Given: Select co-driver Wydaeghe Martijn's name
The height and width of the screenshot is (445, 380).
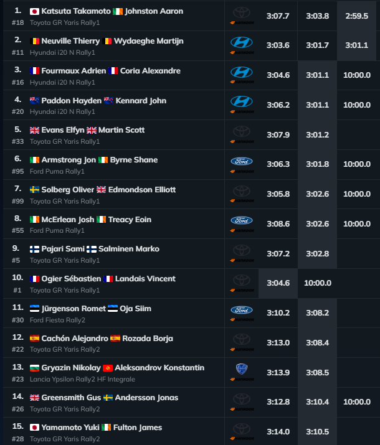Looking at the screenshot, I should [148, 41].
